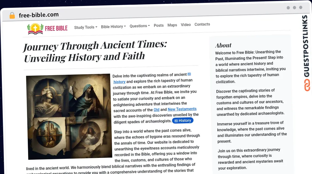The image size is (312, 174).
Task: Click the padlock icon in address bar
Action: 12,16
